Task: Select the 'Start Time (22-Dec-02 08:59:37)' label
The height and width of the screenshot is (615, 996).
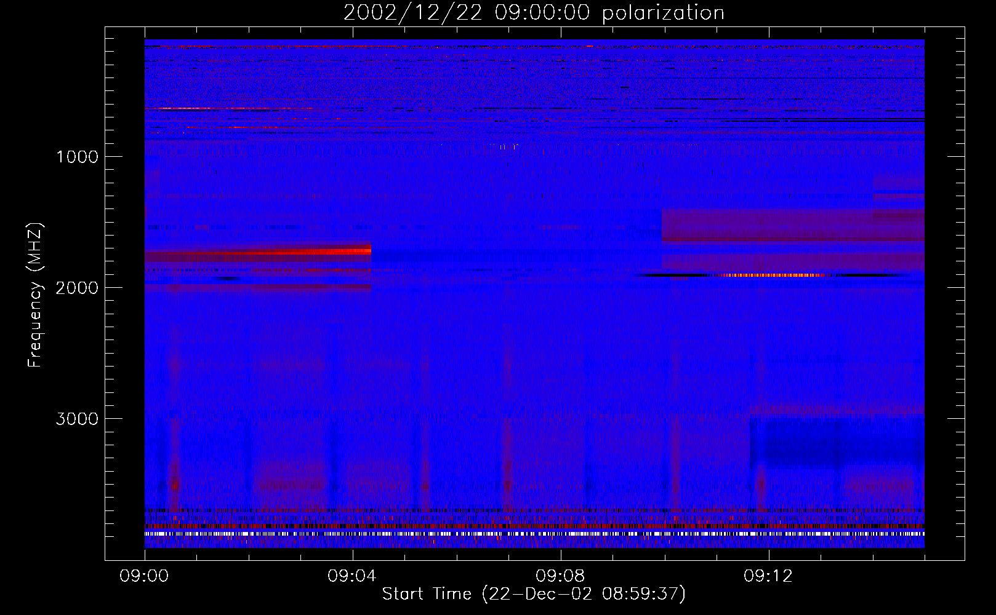Action: click(x=534, y=593)
